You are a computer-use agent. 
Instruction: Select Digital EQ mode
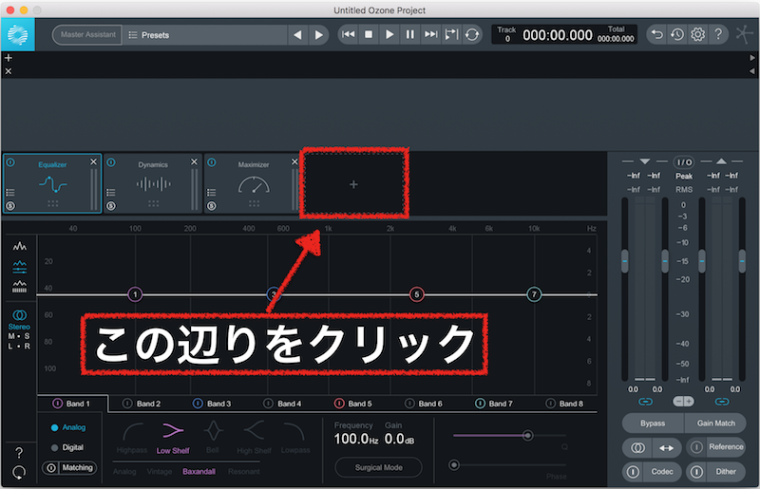pos(67,447)
